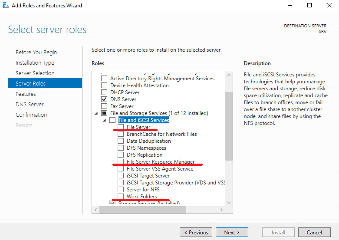Click Next to continue the wizard
This screenshot has width=339, height=240.
pos(232,232)
